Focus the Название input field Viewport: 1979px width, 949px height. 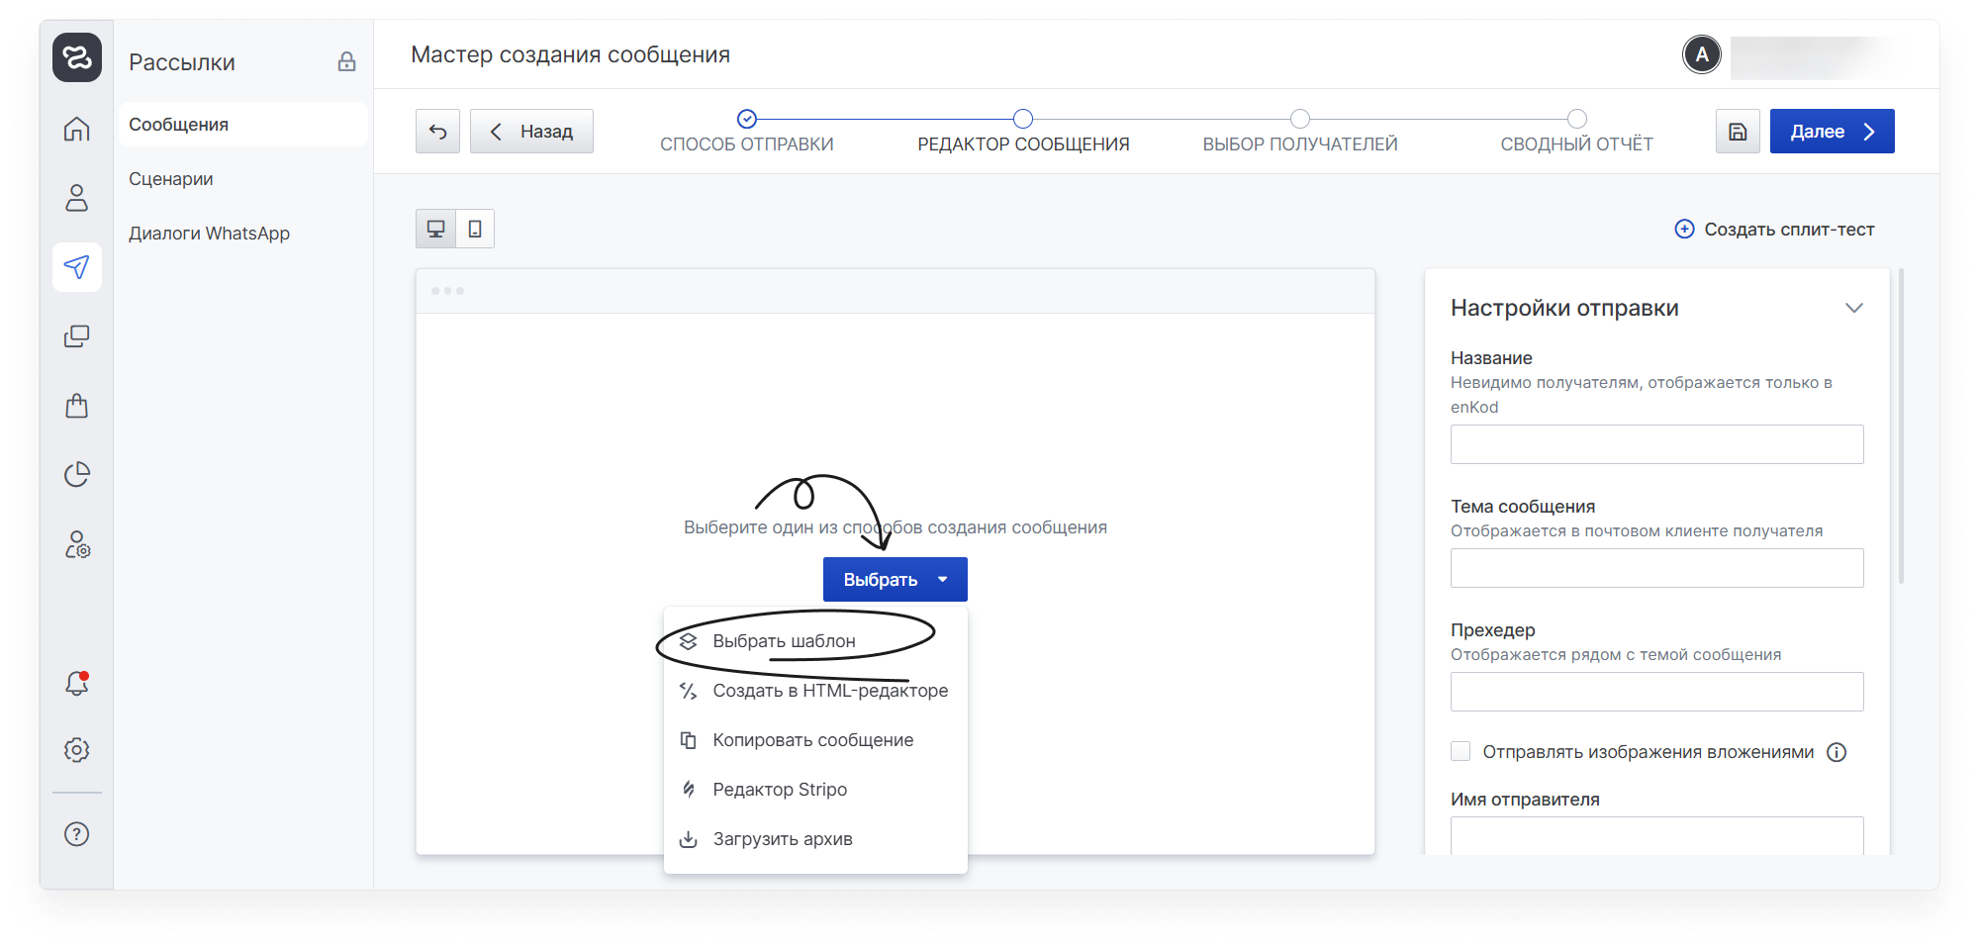[1656, 444]
